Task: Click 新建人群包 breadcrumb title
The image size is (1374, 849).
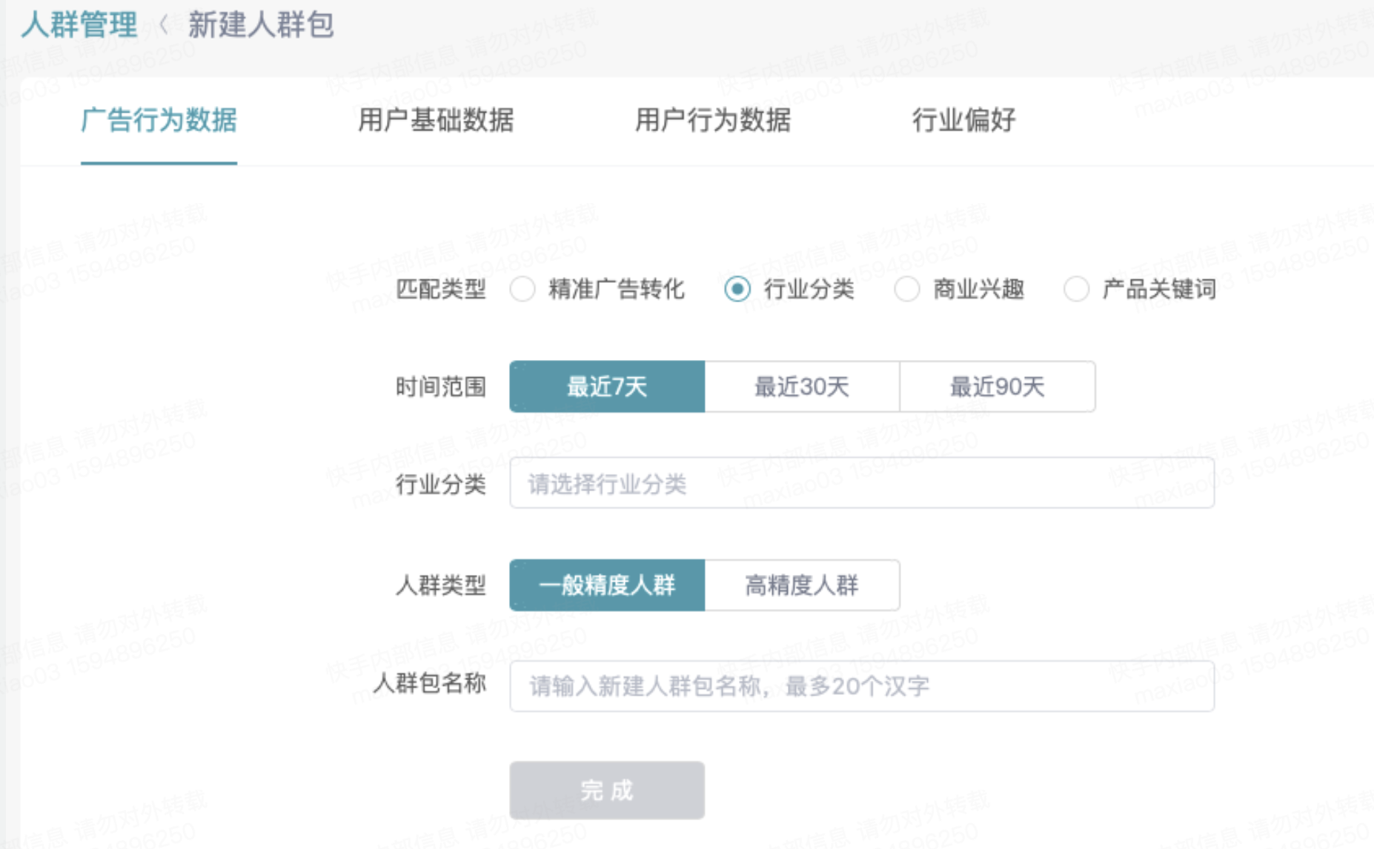Action: pyautogui.click(x=261, y=25)
